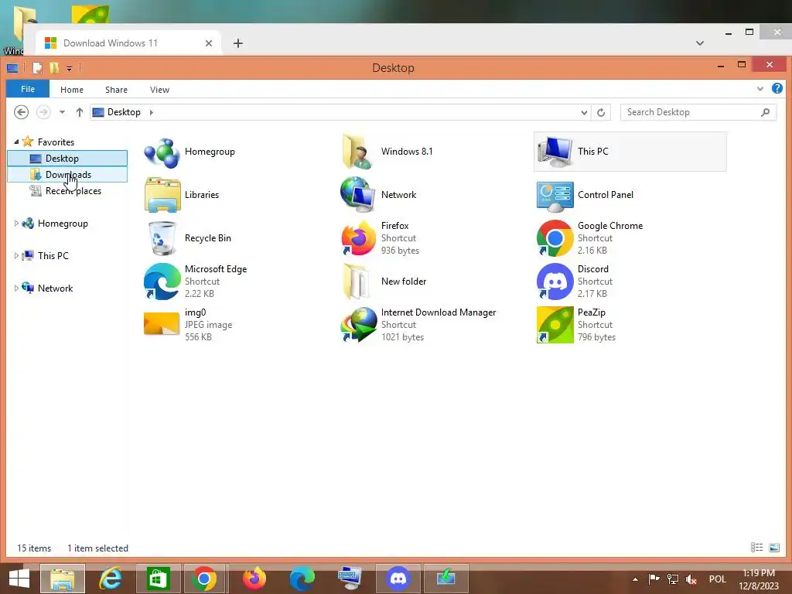Select This PC in navigation pane
The width and height of the screenshot is (792, 594).
pos(53,255)
